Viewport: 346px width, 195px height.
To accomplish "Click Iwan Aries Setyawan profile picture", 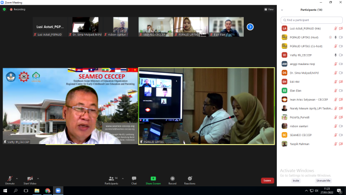I will coord(284,100).
